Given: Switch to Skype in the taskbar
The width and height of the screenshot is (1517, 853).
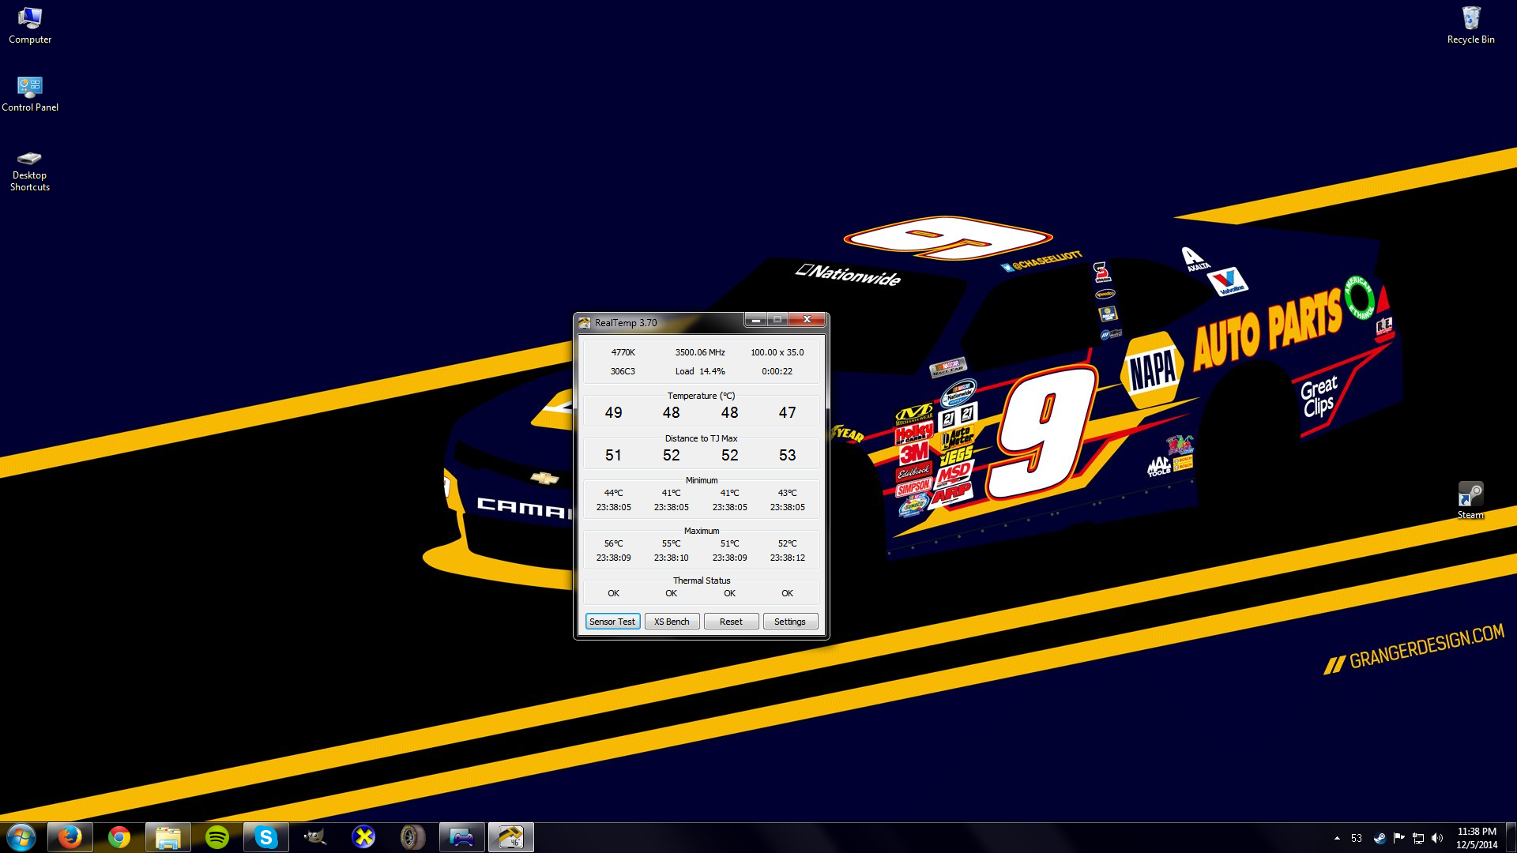Looking at the screenshot, I should pos(266,837).
